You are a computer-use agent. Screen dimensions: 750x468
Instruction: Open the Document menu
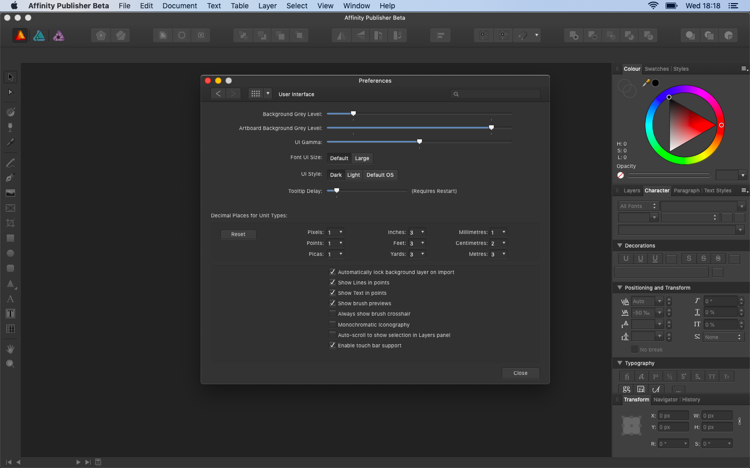pos(180,6)
